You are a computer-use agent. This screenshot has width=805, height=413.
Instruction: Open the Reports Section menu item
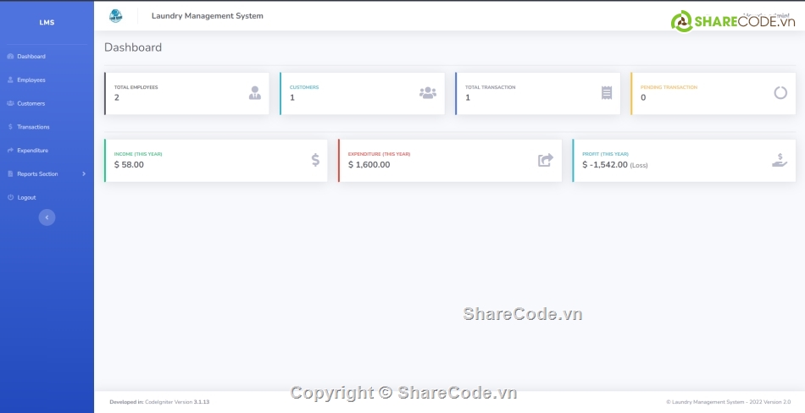pyautogui.click(x=47, y=174)
